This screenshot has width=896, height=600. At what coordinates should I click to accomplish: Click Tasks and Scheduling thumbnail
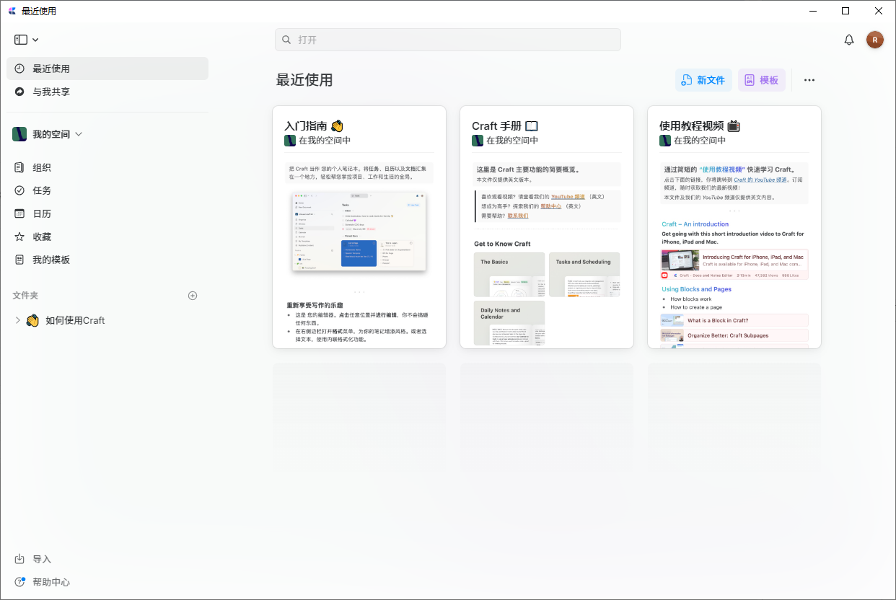tap(584, 274)
